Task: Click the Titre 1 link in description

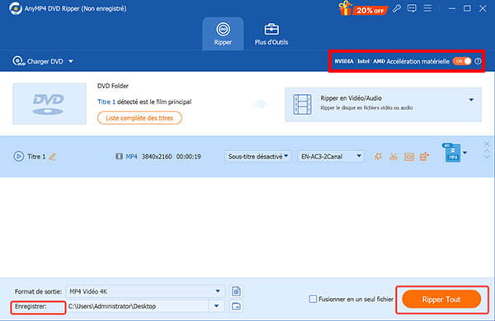Action: 106,102
